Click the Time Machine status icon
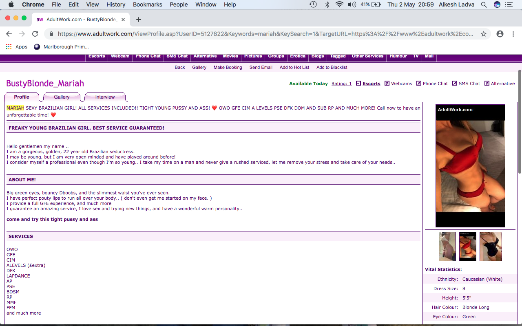The width and height of the screenshot is (522, 326). point(313,4)
